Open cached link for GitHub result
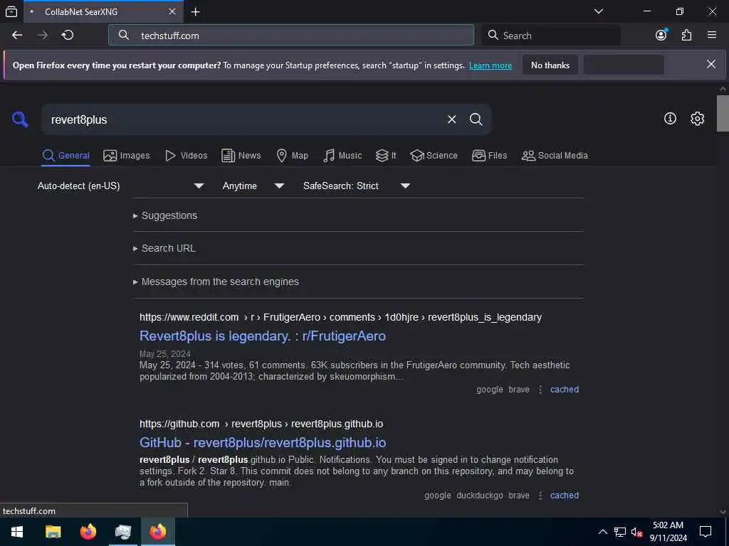The image size is (729, 546). [x=565, y=496]
